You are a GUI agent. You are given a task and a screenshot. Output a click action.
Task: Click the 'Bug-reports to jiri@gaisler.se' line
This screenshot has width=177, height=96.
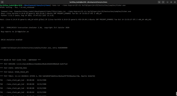(15, 32)
